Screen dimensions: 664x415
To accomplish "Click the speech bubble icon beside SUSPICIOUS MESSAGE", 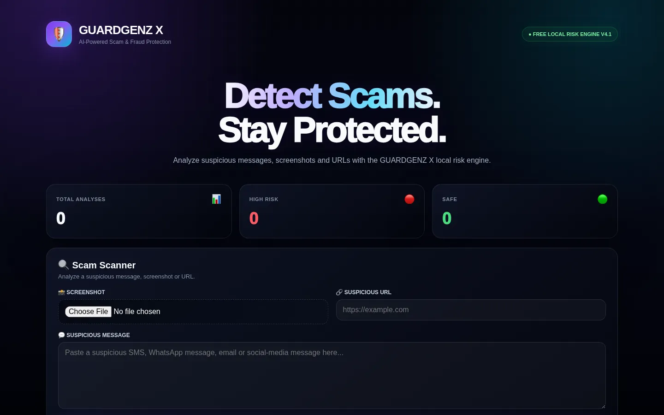I will point(61,335).
